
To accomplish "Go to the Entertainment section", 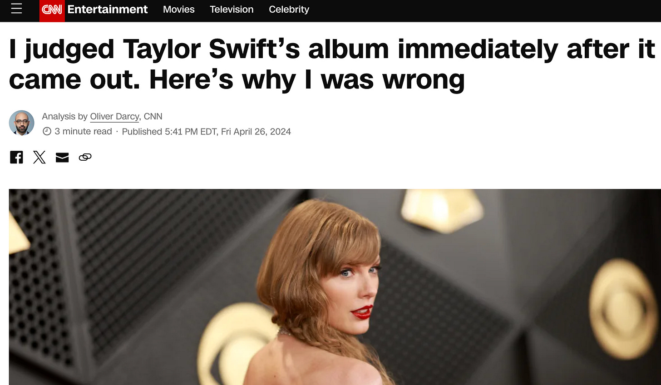I will (x=108, y=9).
